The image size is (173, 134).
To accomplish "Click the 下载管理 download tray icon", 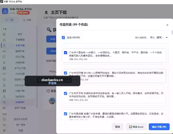I will point(4,40).
